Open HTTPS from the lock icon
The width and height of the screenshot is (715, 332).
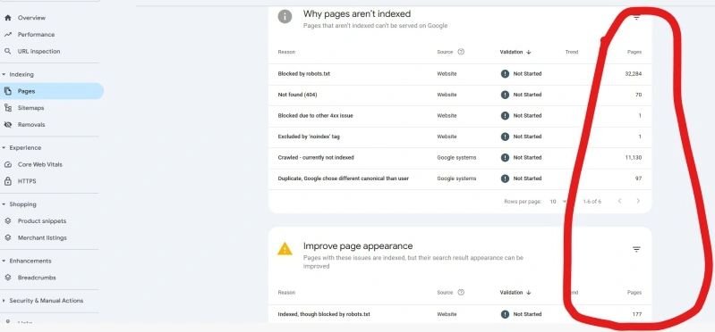pos(8,181)
